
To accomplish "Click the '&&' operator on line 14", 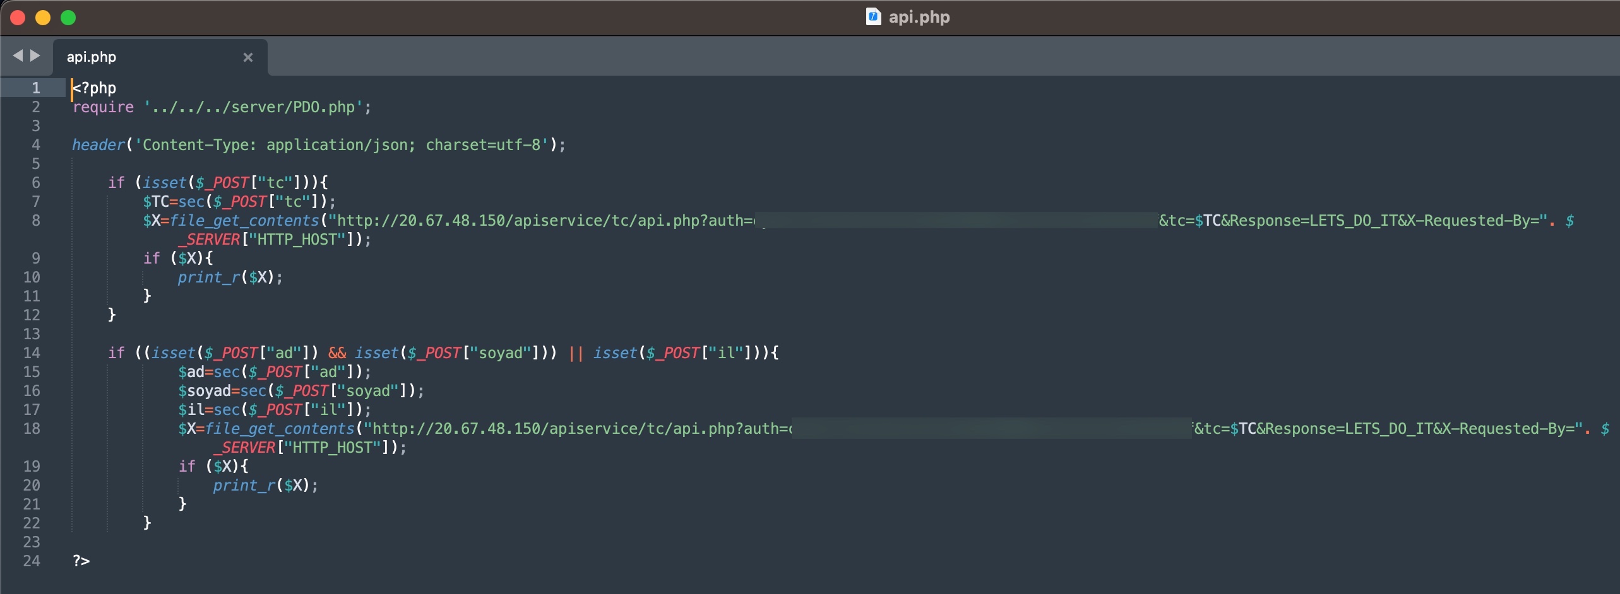I will (x=337, y=353).
